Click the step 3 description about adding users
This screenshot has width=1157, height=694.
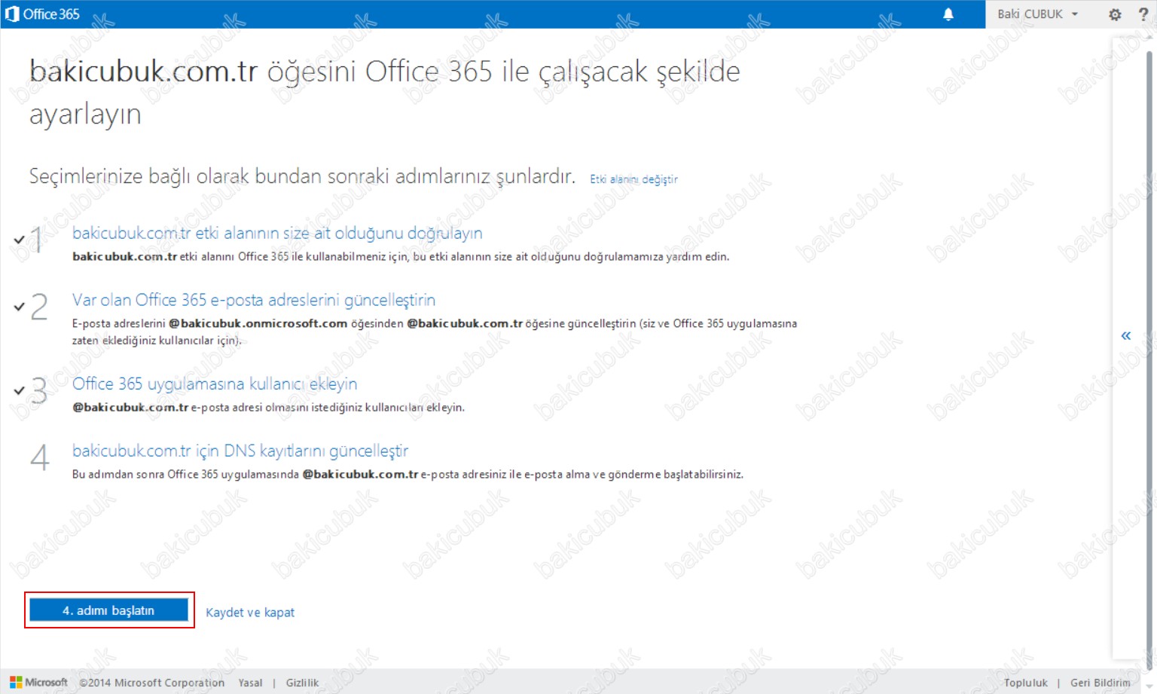point(268,407)
